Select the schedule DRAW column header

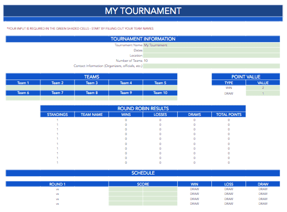[263, 184]
